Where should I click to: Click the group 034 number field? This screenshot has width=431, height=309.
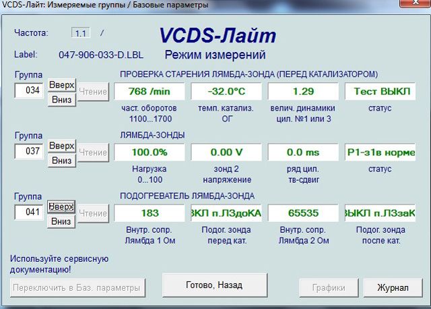(x=30, y=91)
